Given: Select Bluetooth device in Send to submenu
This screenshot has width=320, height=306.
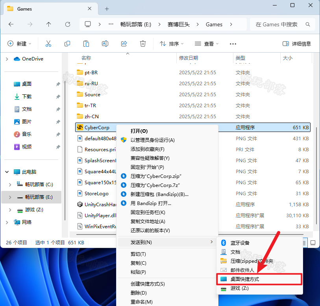Looking at the screenshot, I should click(259, 243).
